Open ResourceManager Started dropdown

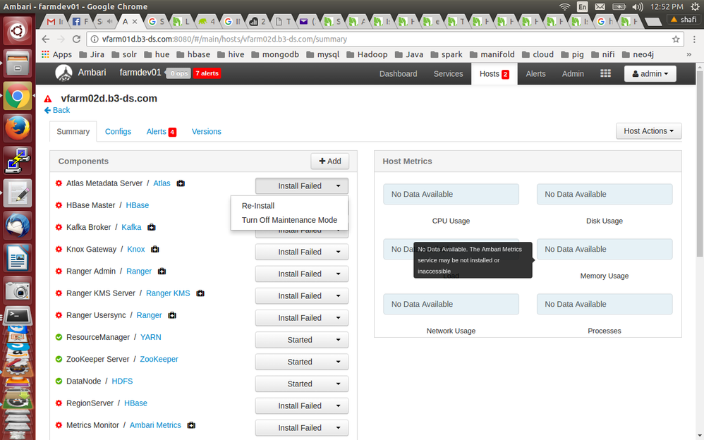pos(302,340)
